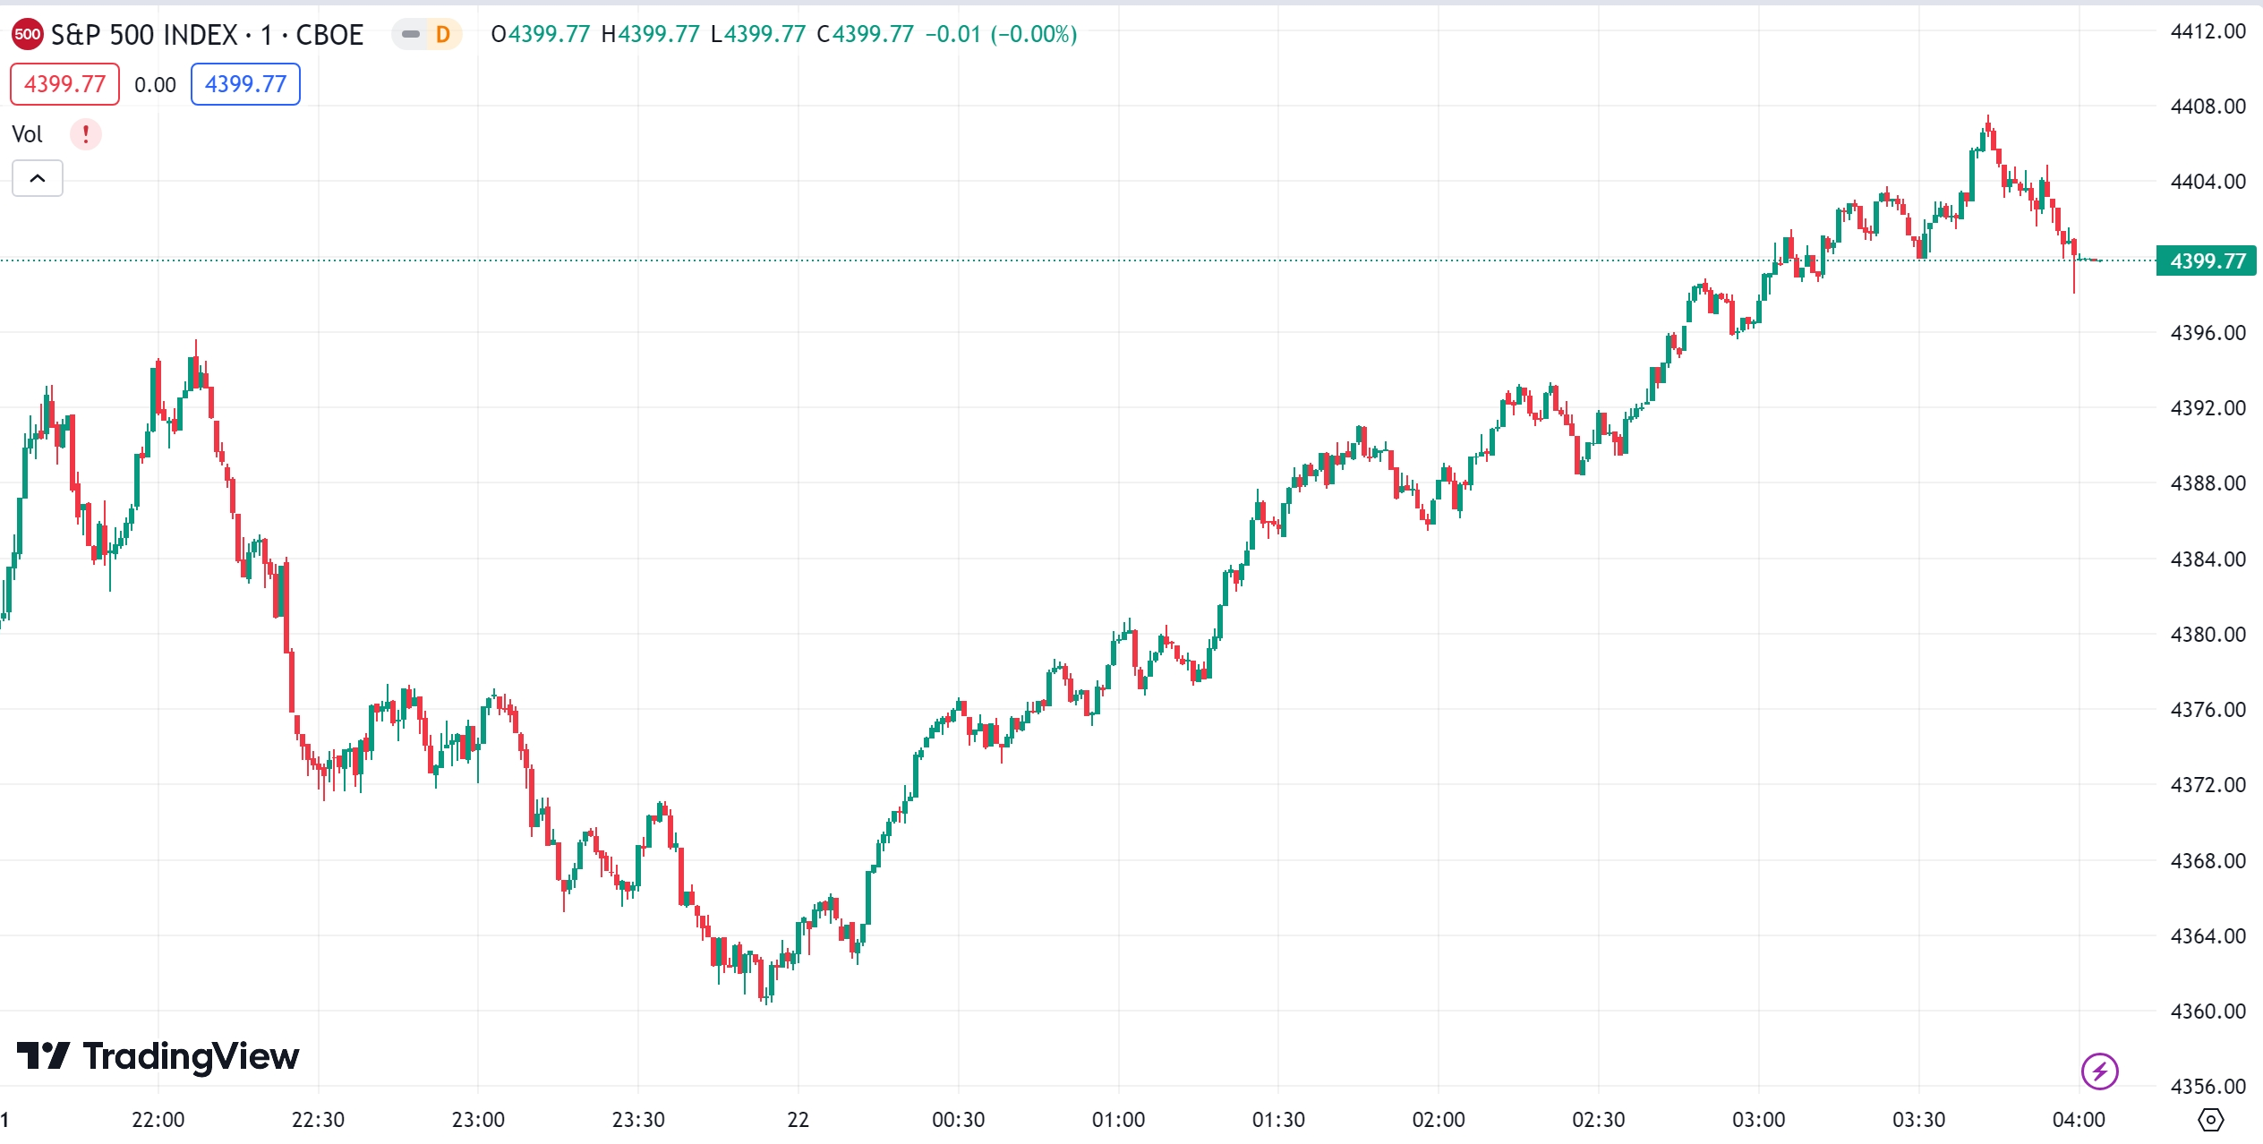Open chart settings hexagon icon in bottom-right corner

(x=2210, y=1119)
